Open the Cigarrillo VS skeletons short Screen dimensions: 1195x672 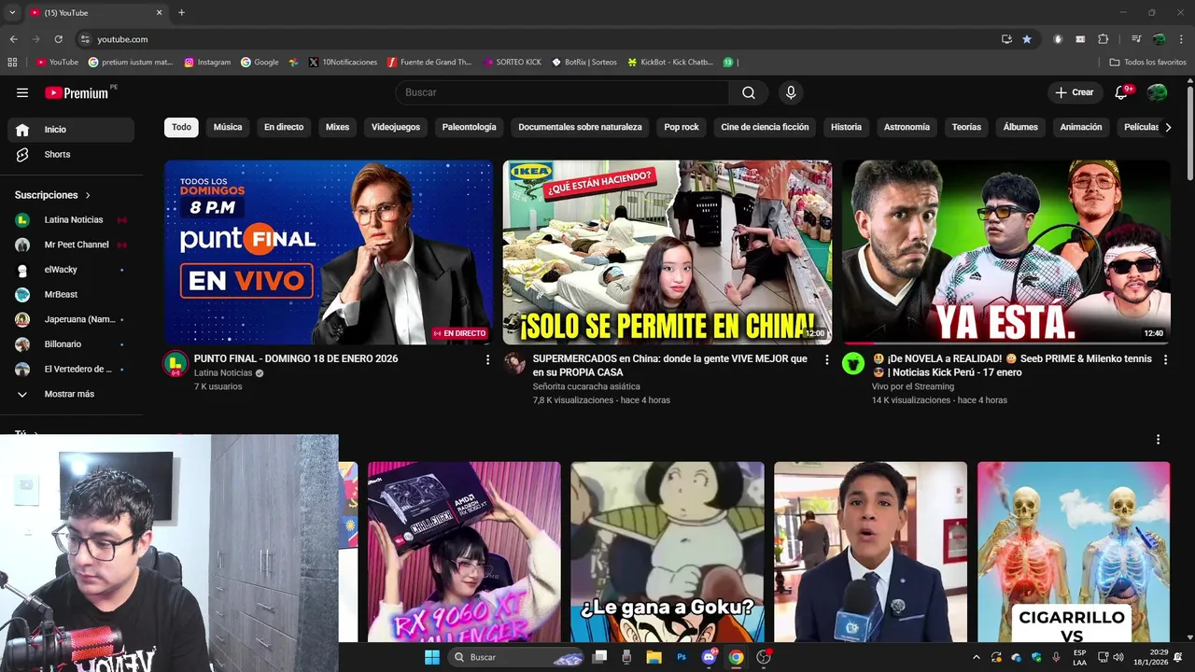(1074, 552)
